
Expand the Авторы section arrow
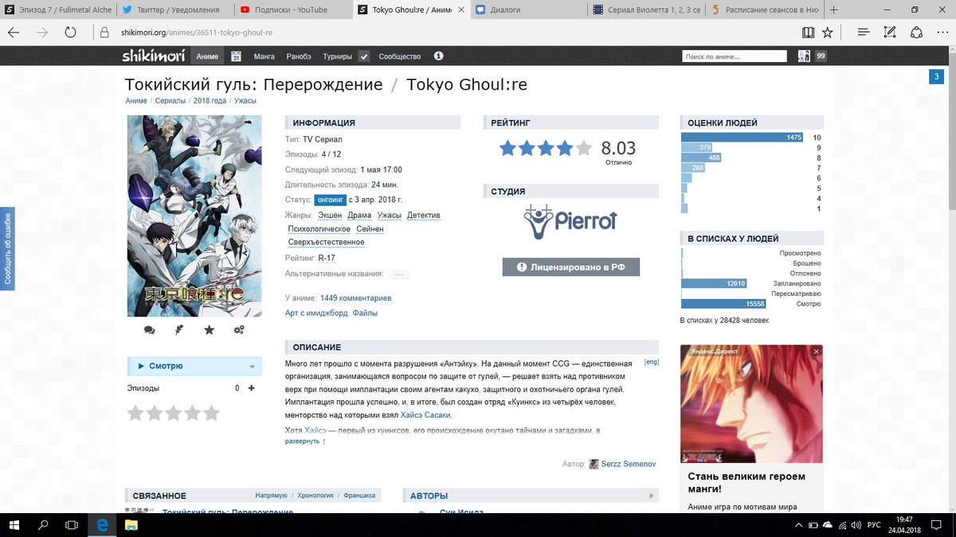pos(652,496)
